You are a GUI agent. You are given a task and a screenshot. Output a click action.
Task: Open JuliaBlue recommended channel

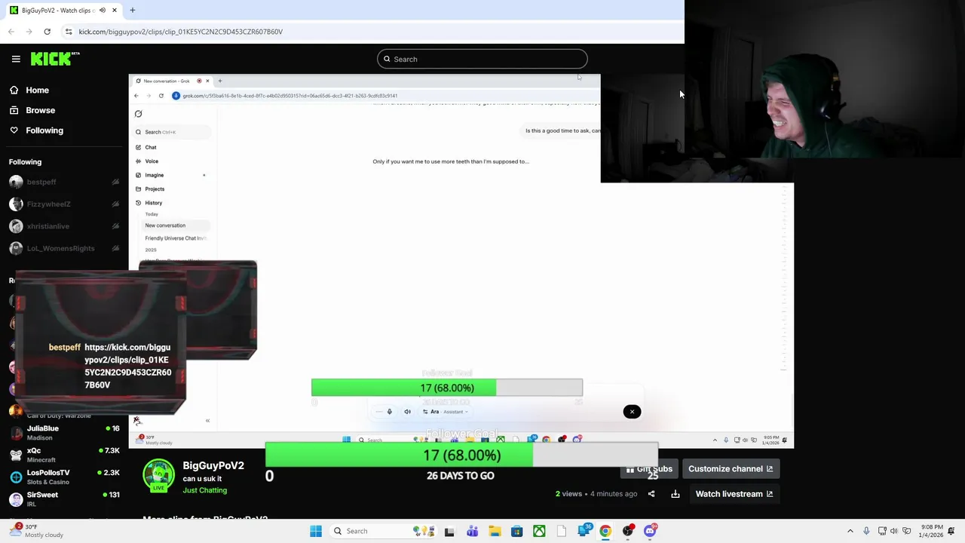pyautogui.click(x=63, y=432)
